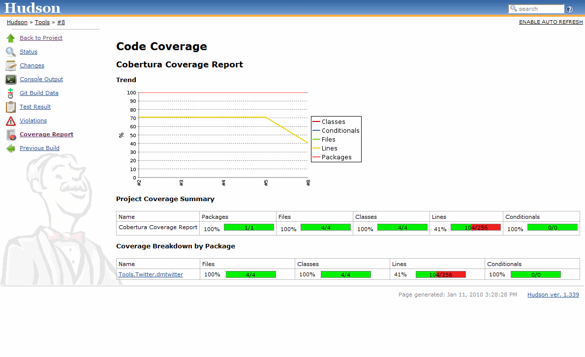Screen dimensions: 585x357
Task: Click the Changes notepad icon
Action: 11,66
